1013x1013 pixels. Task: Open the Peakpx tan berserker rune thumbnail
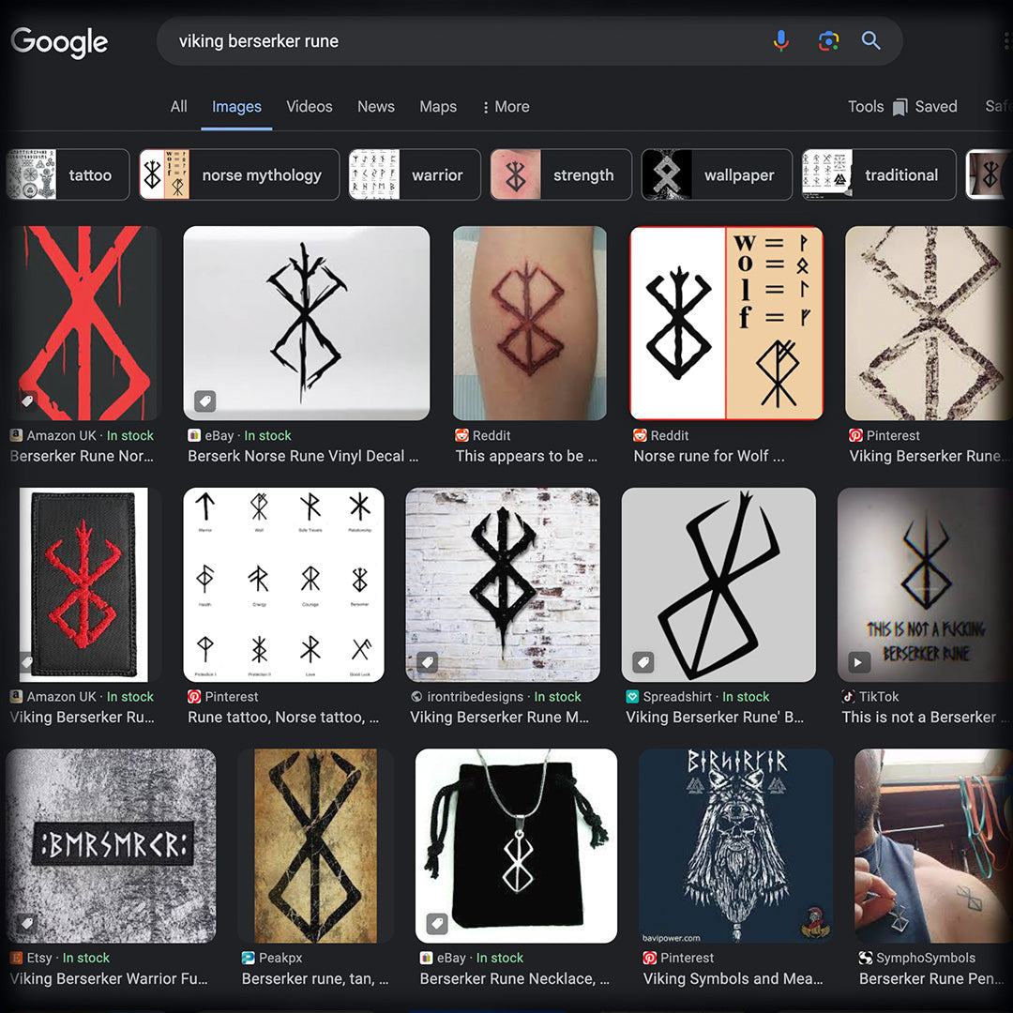pyautogui.click(x=316, y=845)
